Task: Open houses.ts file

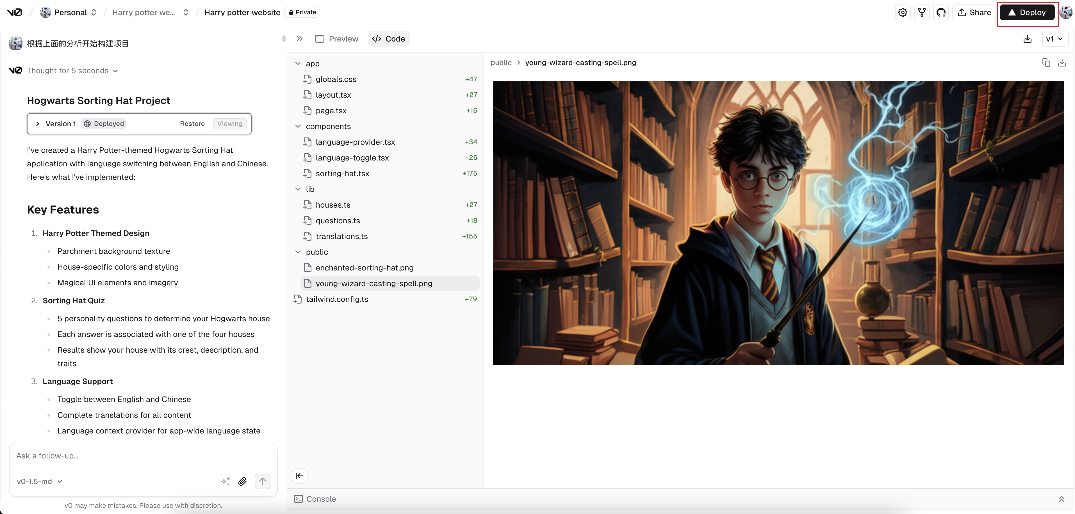Action: 390,205
